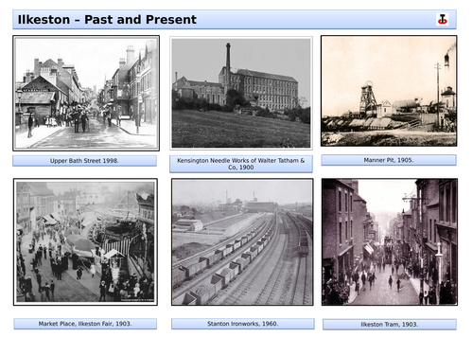Image resolution: width=473 pixels, height=355 pixels.
Task: Click the 'Market Place, Ilkeston Fair, 1903.' caption
Action: click(85, 324)
